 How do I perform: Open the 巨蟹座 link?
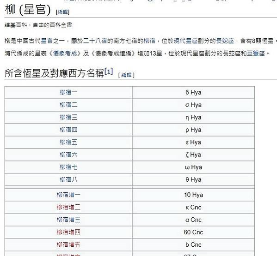[256, 53]
